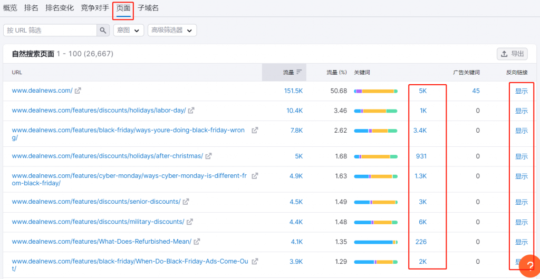540x279 pixels.
Task: Open the What-Does-Refurbished-Mean URL link
Action: click(x=102, y=242)
